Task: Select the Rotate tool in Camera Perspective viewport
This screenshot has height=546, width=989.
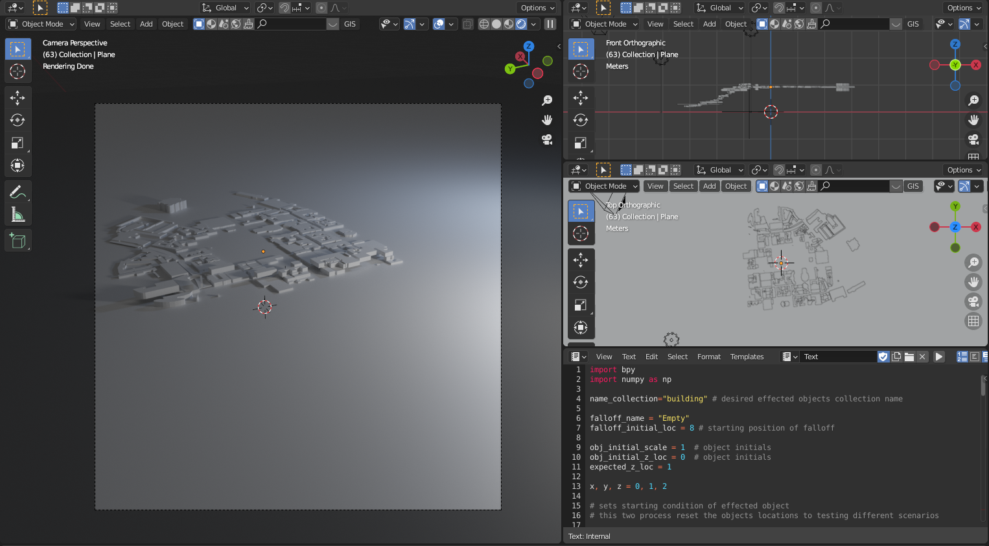Action: pos(17,120)
